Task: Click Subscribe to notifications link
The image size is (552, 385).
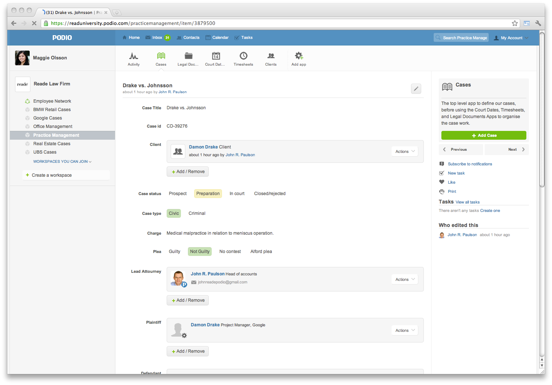Action: [470, 164]
